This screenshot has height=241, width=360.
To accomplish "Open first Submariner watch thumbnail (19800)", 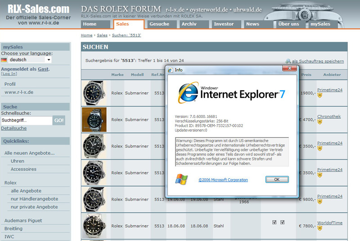I will coord(94,93).
